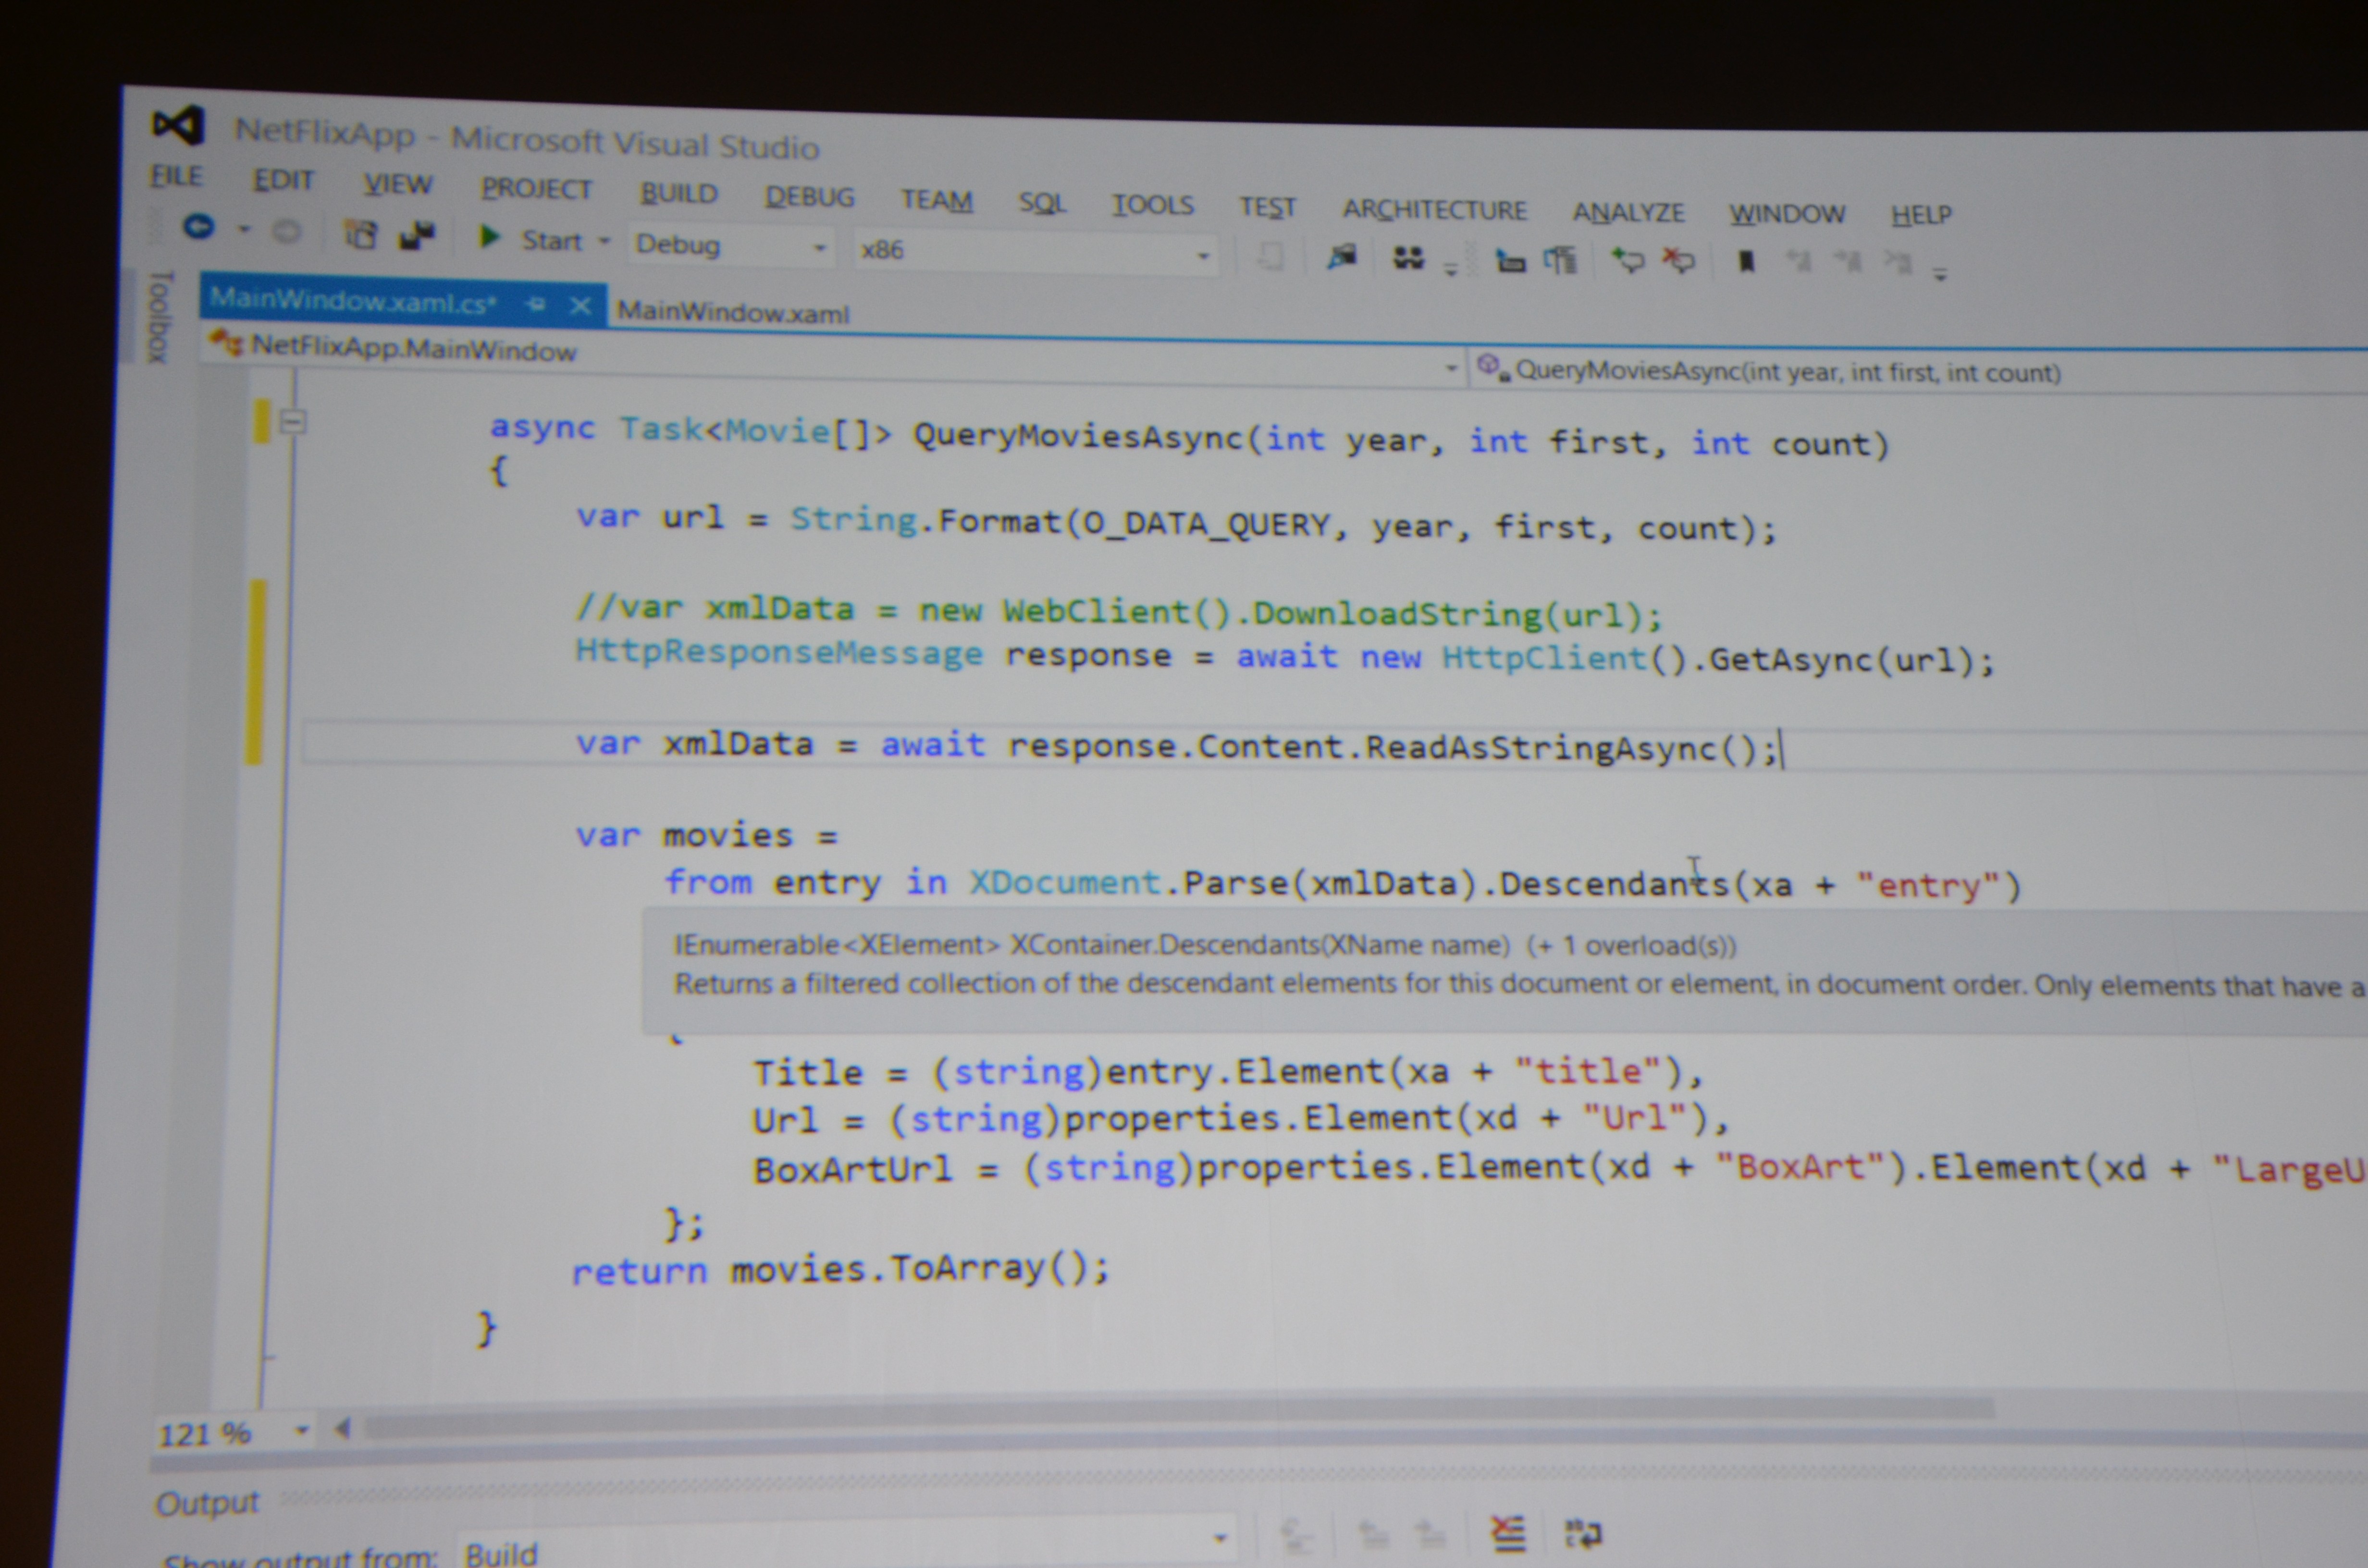Click the Find in Files binoculars icon
The image size is (2368, 1568).
pos(1408,258)
